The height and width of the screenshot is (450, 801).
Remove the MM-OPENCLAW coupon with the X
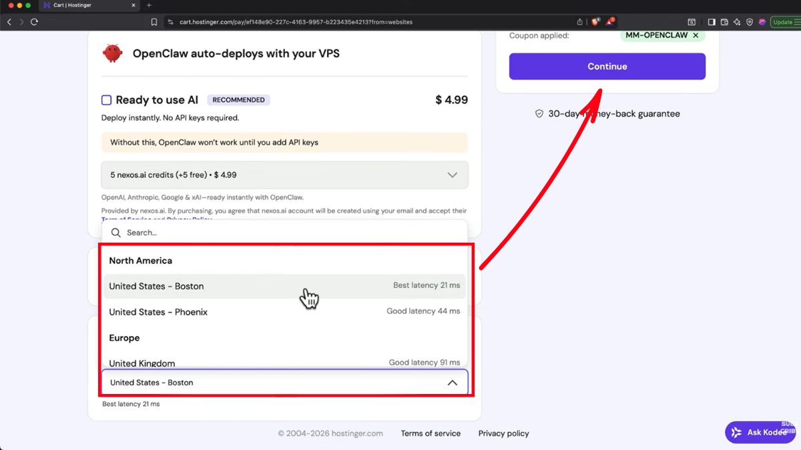(x=696, y=35)
